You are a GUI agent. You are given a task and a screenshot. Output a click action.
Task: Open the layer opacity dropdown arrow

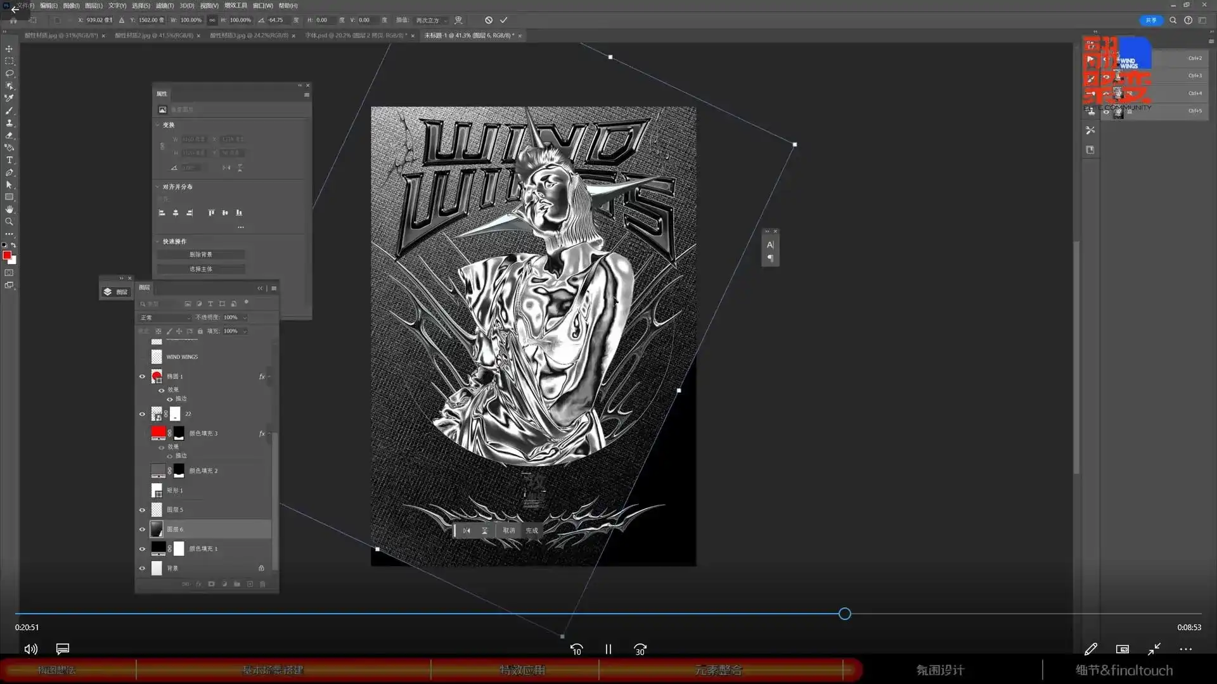[x=245, y=317]
